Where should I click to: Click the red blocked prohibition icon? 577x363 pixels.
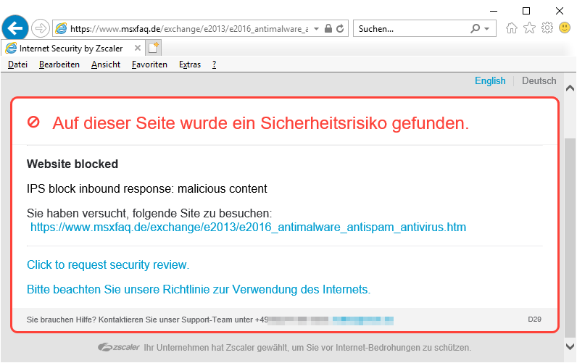(x=33, y=122)
